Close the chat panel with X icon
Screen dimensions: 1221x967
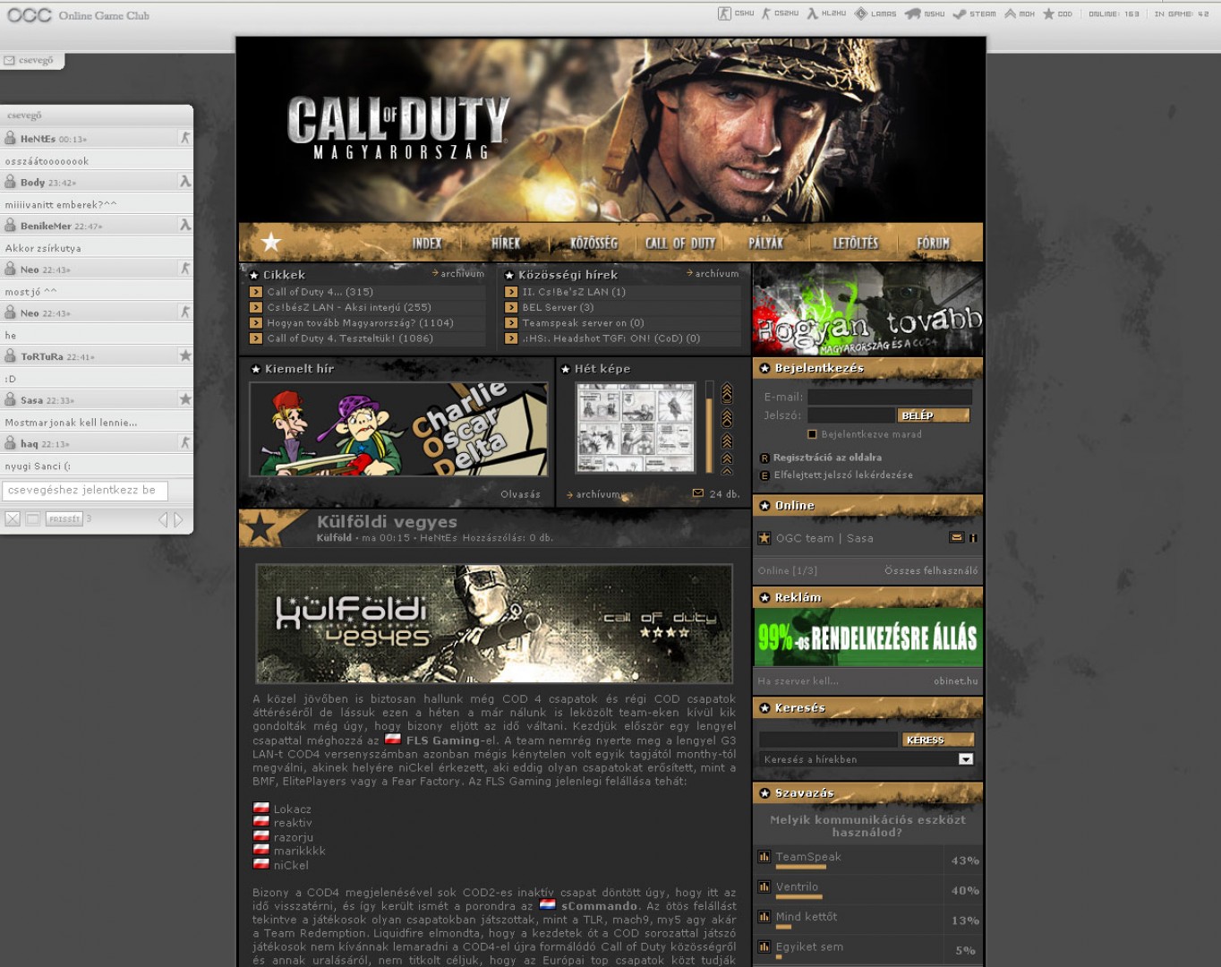[13, 519]
